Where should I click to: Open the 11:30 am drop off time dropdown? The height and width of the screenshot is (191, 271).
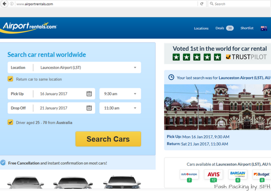pos(120,108)
